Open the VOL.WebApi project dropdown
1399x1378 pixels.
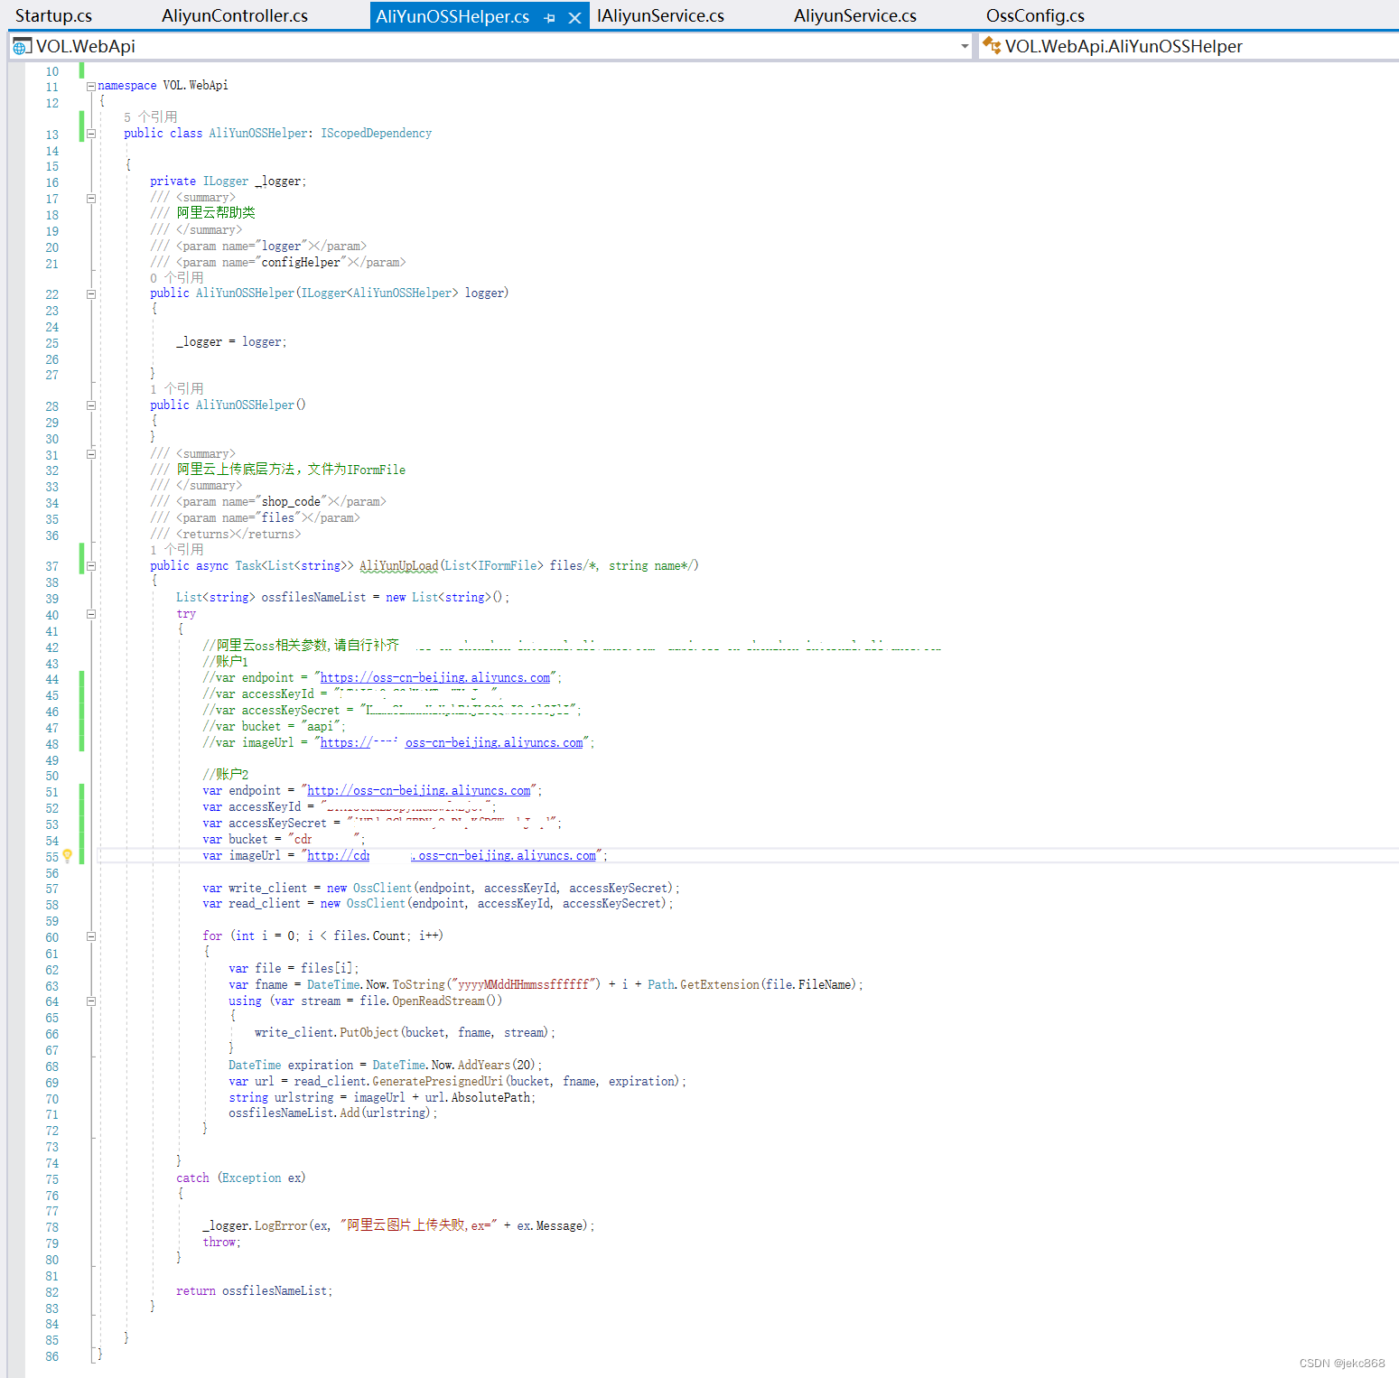pyautogui.click(x=965, y=46)
